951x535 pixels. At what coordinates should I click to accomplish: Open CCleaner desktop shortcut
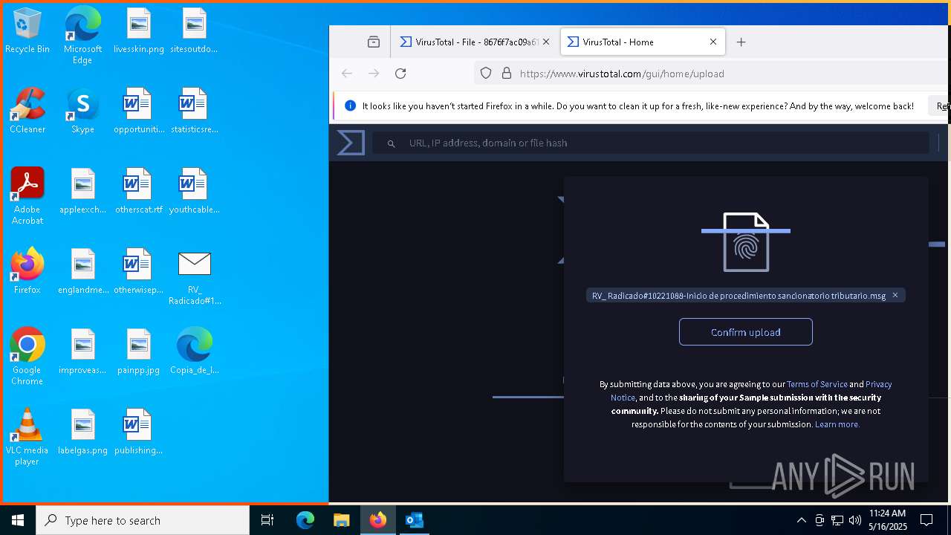(27, 111)
